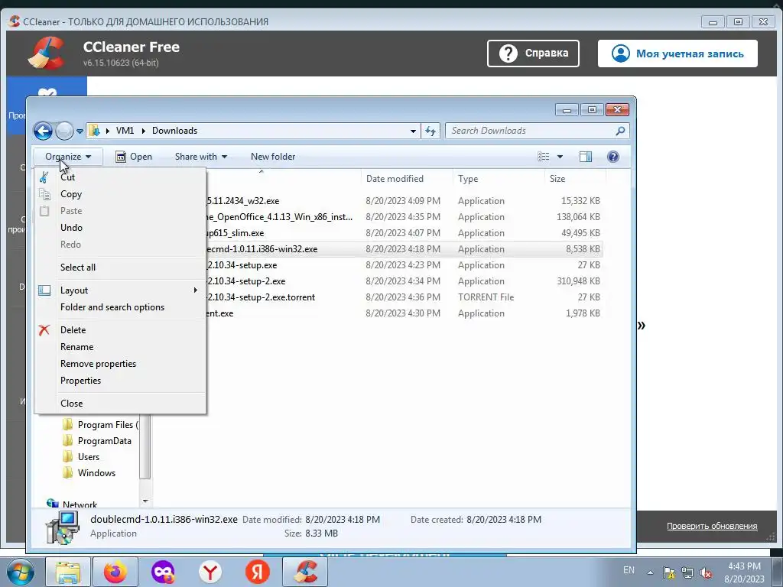The image size is (783, 587).
Task: Click the CCleaner logo in header
Action: pyautogui.click(x=47, y=53)
